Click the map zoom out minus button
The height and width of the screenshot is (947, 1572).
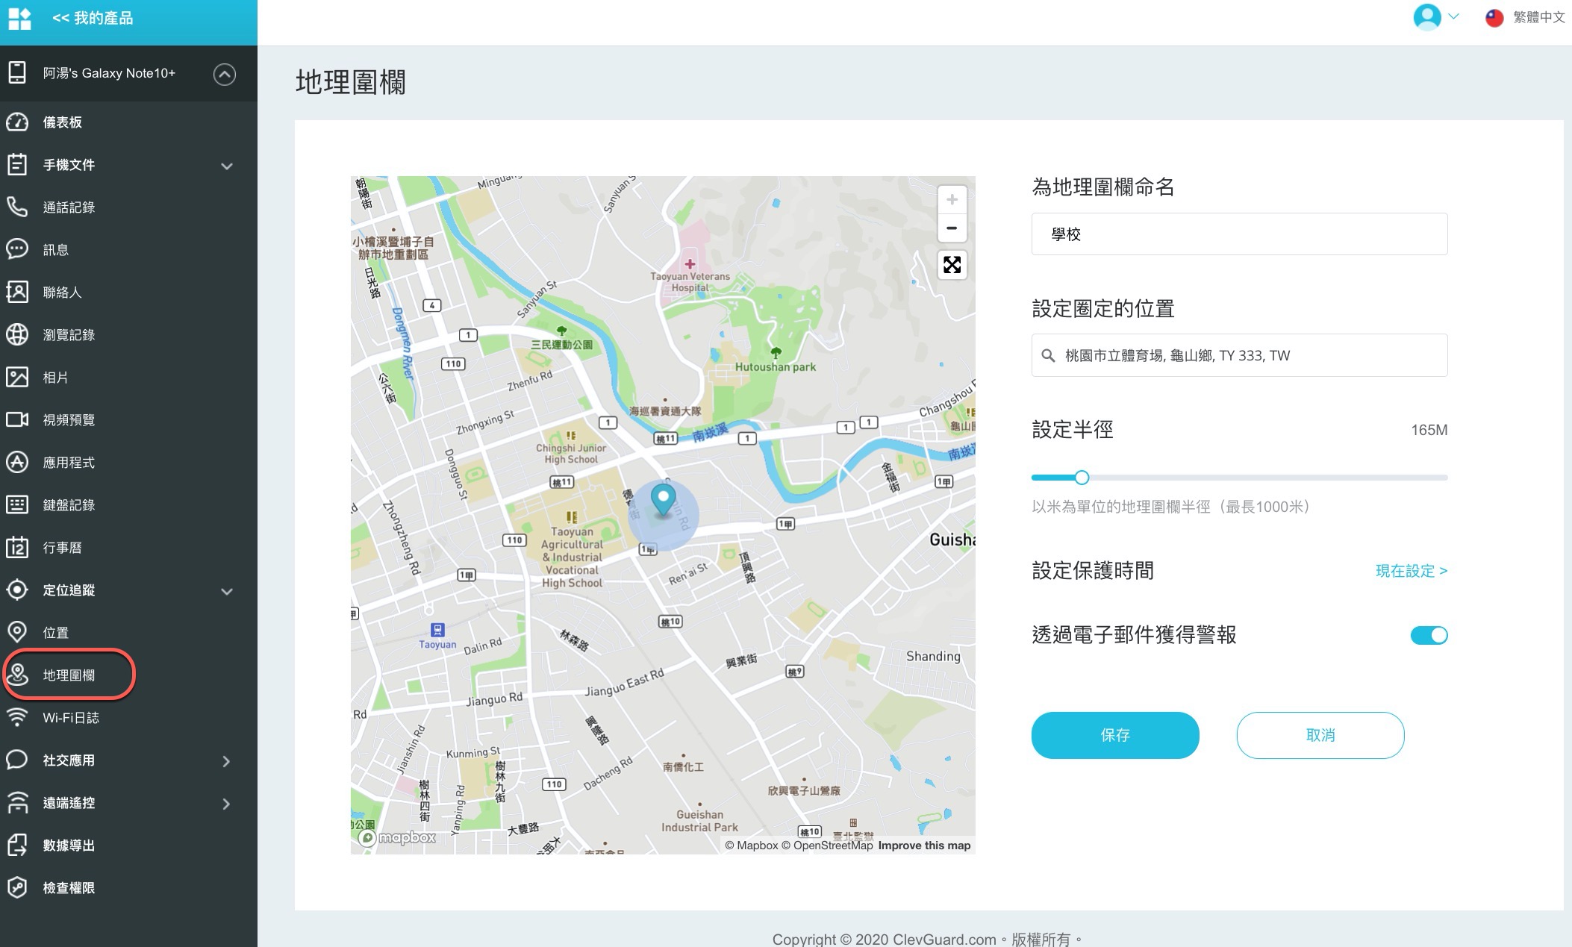coord(952,228)
